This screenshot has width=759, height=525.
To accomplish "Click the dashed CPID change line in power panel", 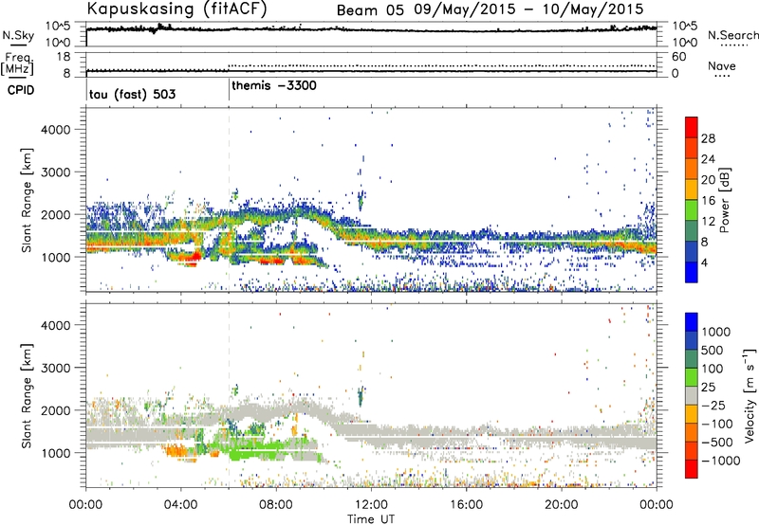I will click(x=229, y=199).
